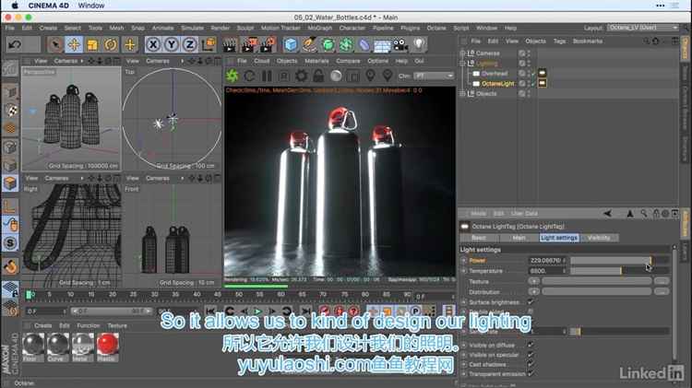The height and width of the screenshot is (388, 692).
Task: Add a Cube primitive object
Action: click(x=291, y=44)
